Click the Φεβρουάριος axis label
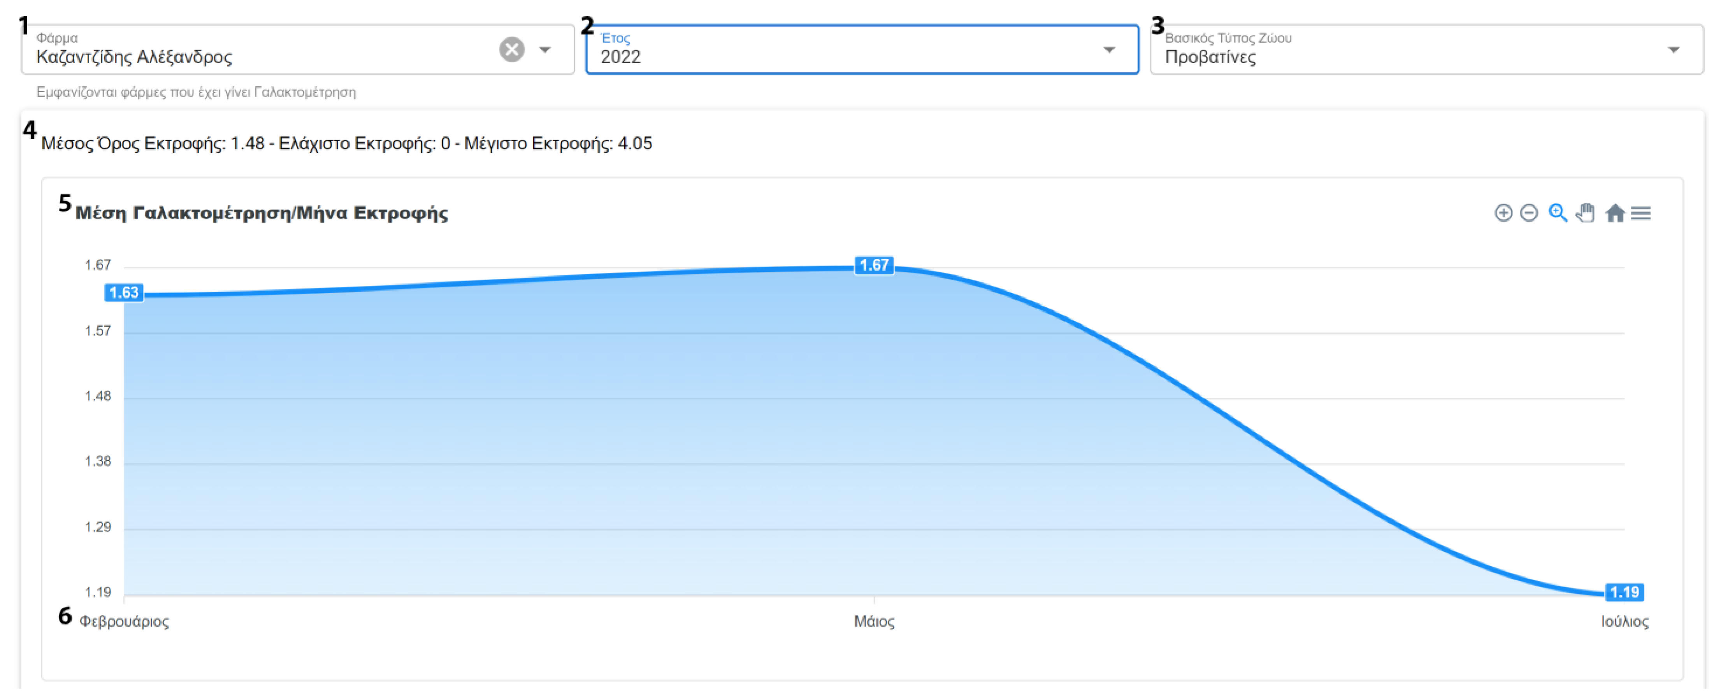 point(124,621)
